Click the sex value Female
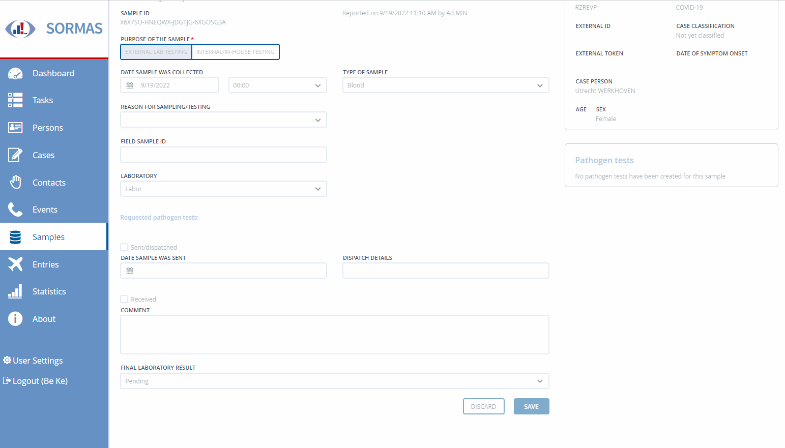 pos(606,119)
